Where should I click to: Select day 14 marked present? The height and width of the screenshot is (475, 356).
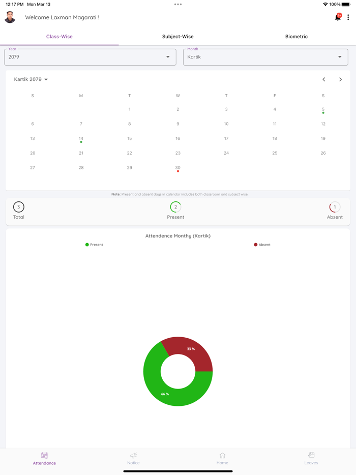point(81,139)
